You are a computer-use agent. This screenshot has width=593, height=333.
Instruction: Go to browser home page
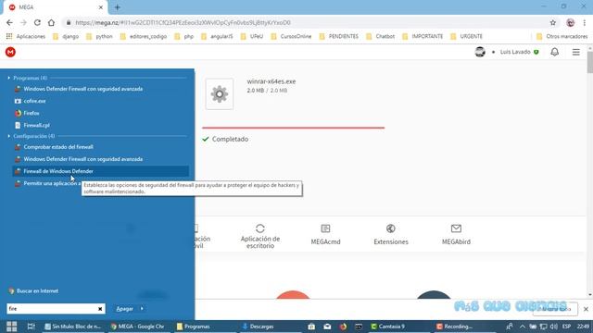point(51,22)
